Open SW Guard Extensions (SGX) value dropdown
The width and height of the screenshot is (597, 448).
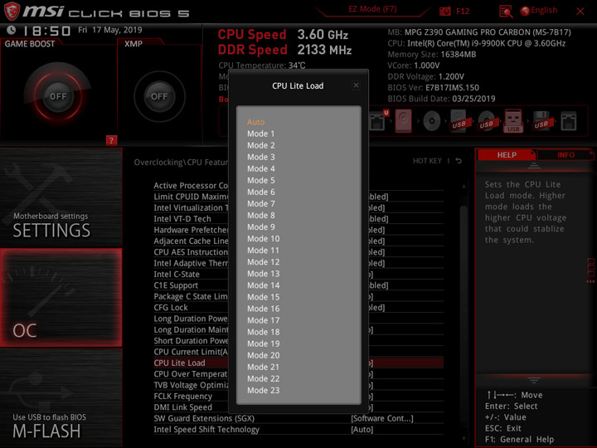382,418
